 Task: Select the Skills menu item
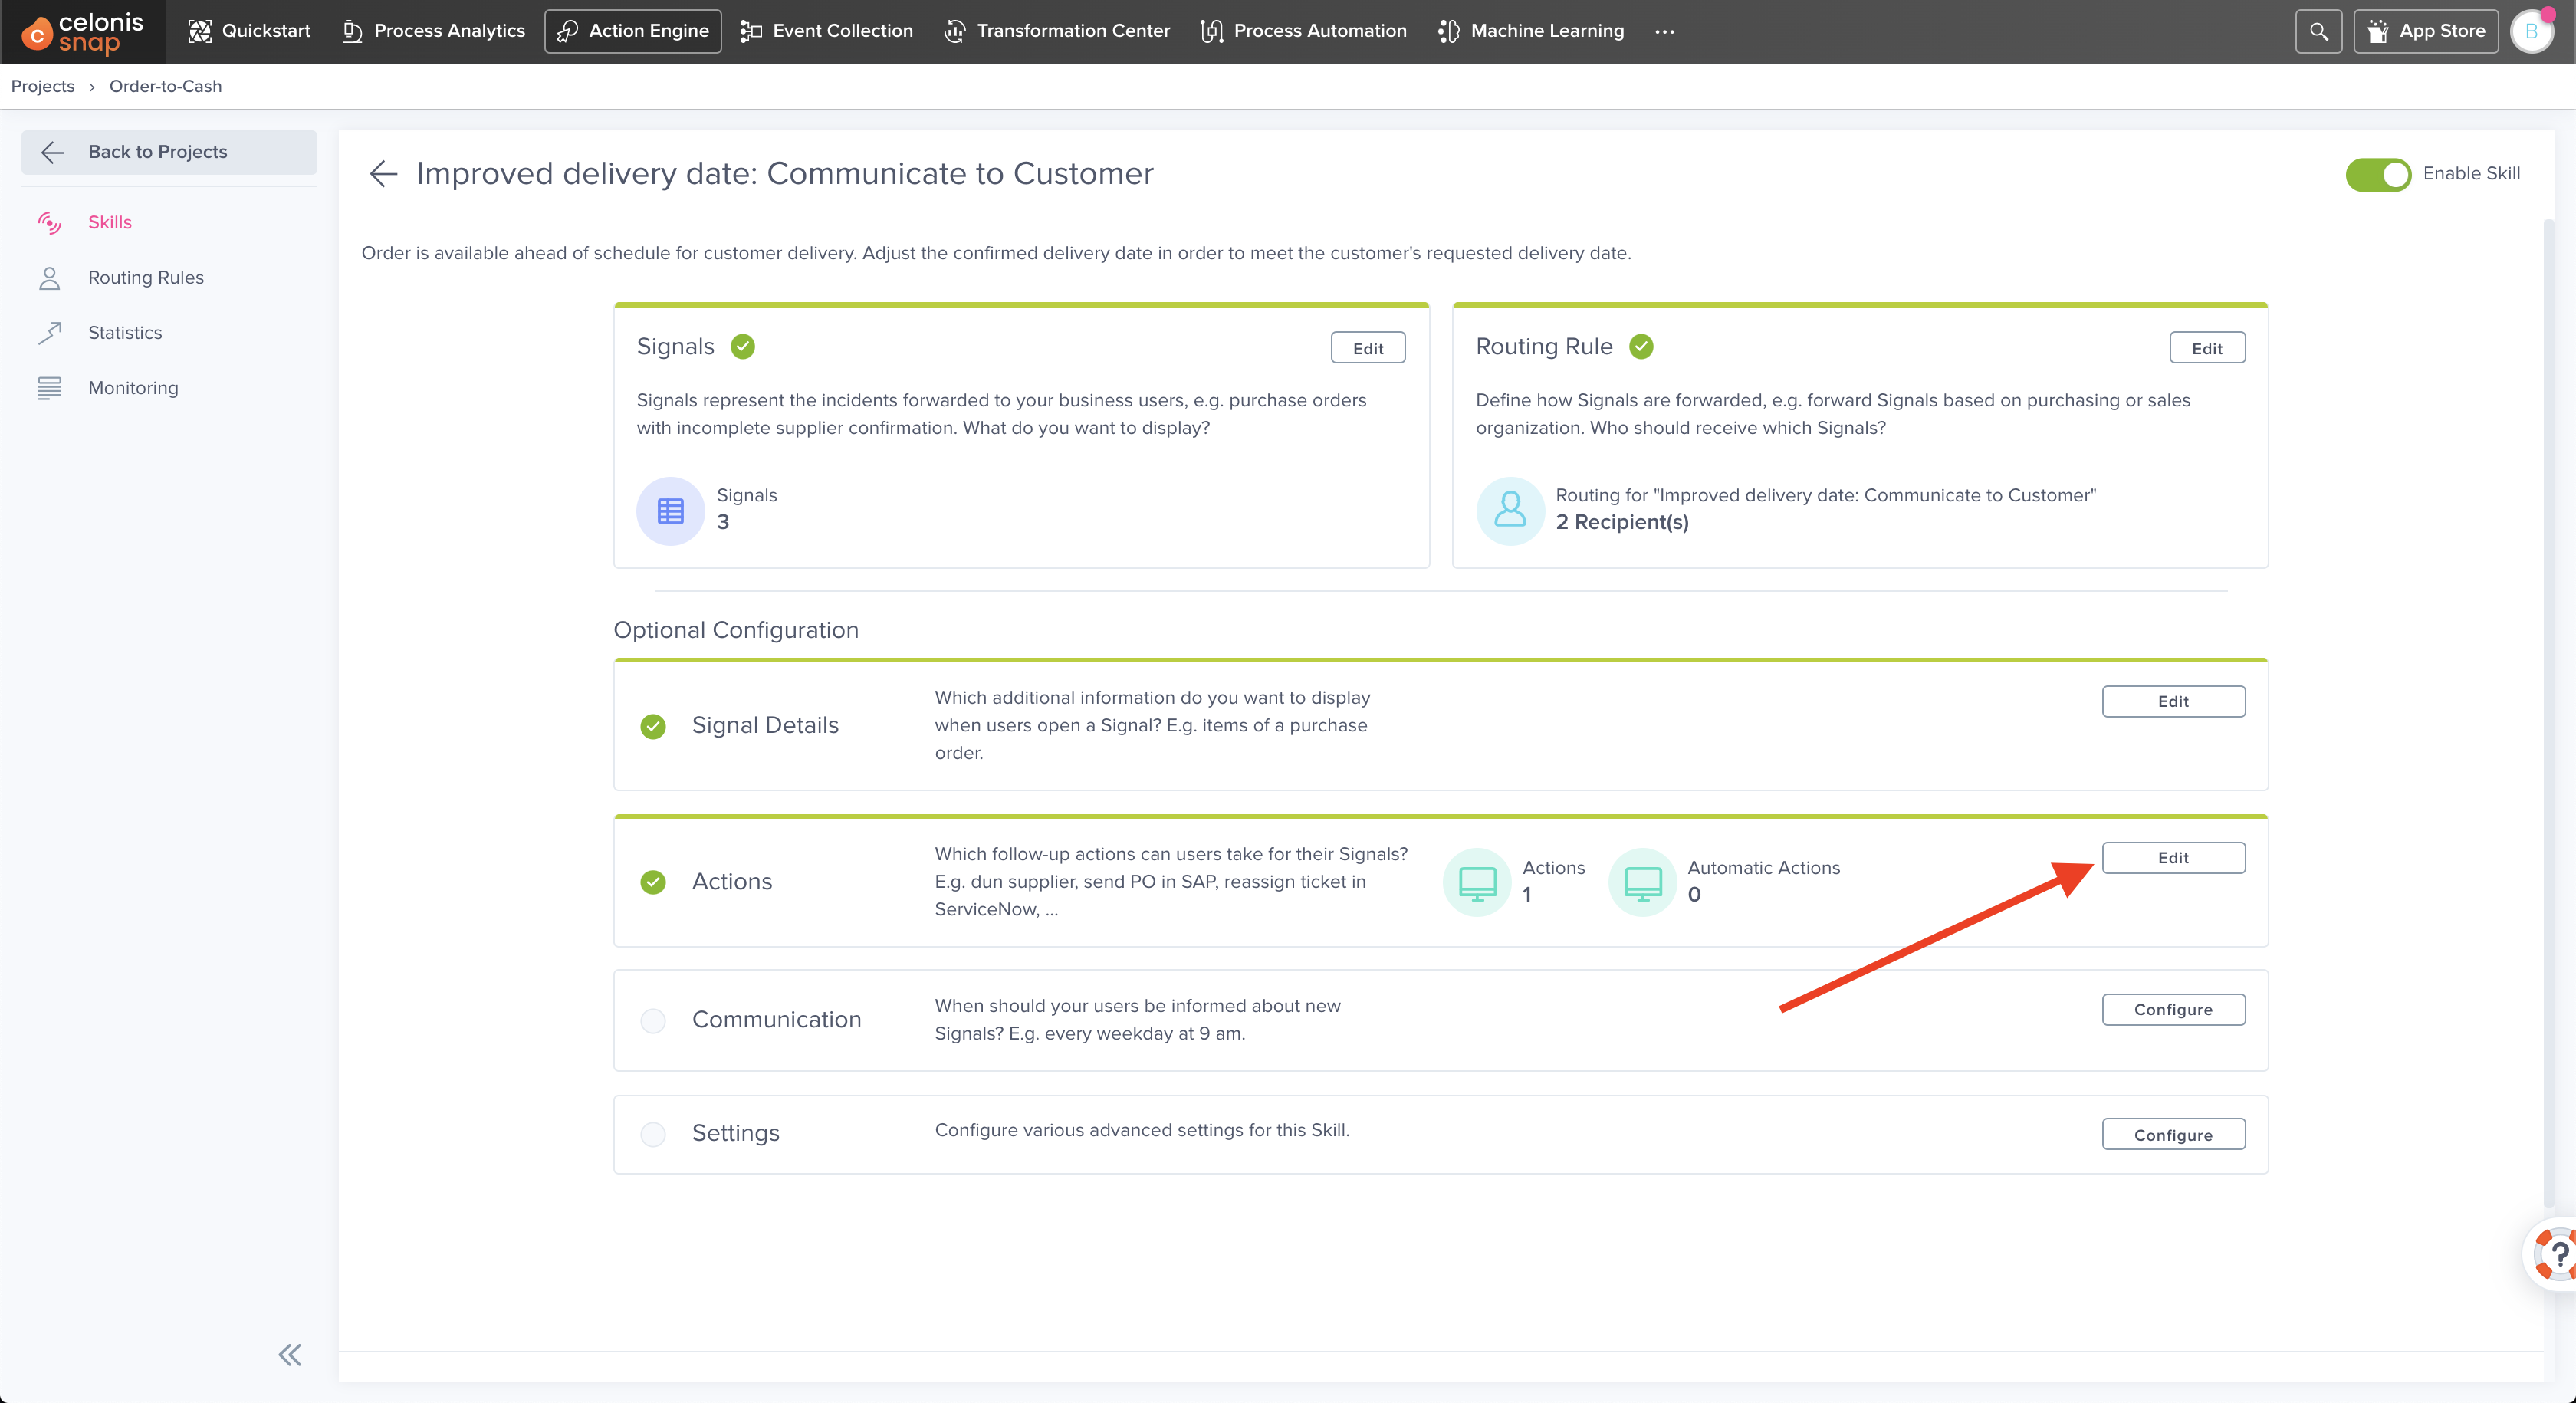tap(110, 221)
